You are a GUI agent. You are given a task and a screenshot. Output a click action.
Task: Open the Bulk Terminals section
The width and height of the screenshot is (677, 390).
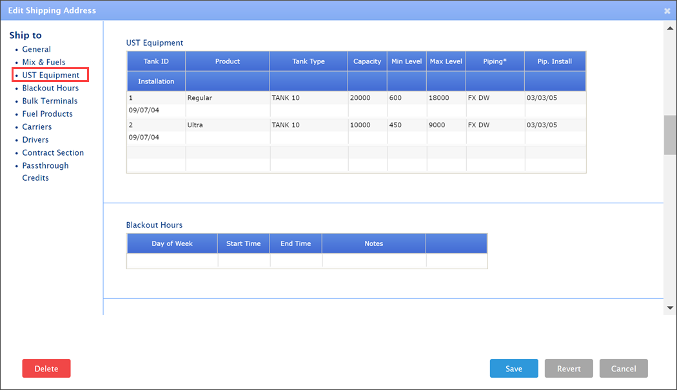pyautogui.click(x=50, y=101)
